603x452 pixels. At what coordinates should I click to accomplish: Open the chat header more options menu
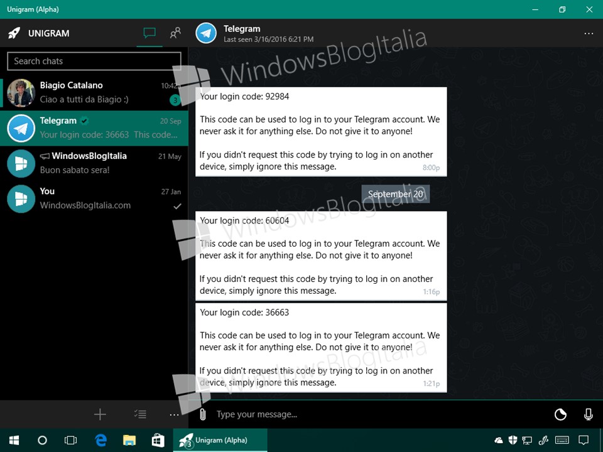point(589,33)
